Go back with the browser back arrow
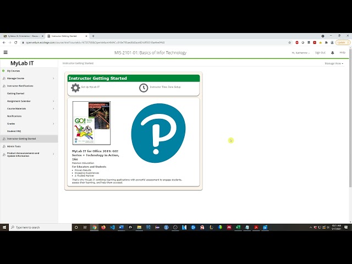 4,42
